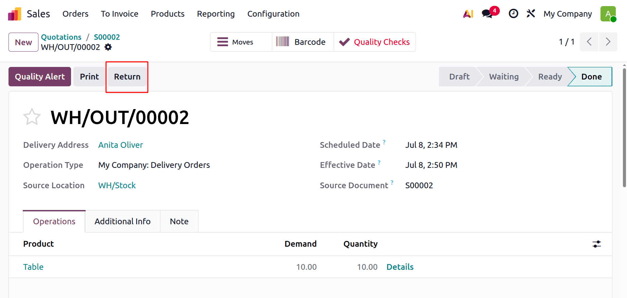Click the Effective Date value Jul 8, 2:50 PM
The image size is (627, 298).
[431, 165]
